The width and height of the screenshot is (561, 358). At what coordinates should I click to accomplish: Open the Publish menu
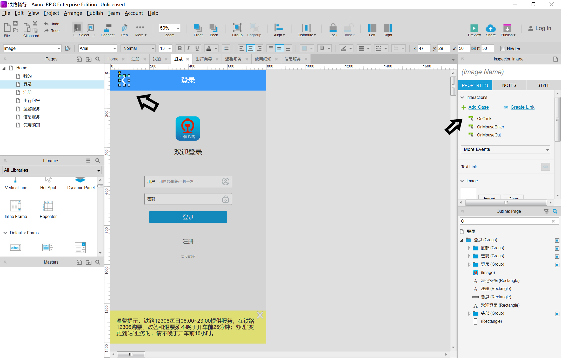click(95, 13)
